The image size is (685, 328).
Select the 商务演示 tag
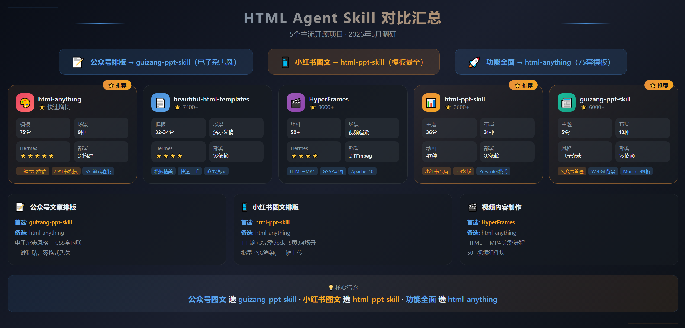tap(216, 171)
